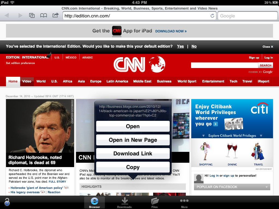The image size is (279, 209).
Task: Tap the CNN app icon in banner
Action: pyautogui.click(x=117, y=31)
